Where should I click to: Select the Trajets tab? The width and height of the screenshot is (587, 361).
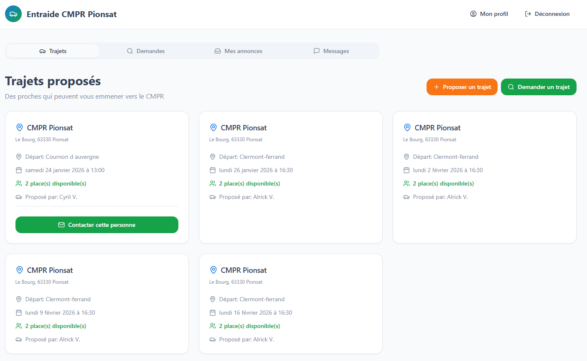(x=53, y=51)
